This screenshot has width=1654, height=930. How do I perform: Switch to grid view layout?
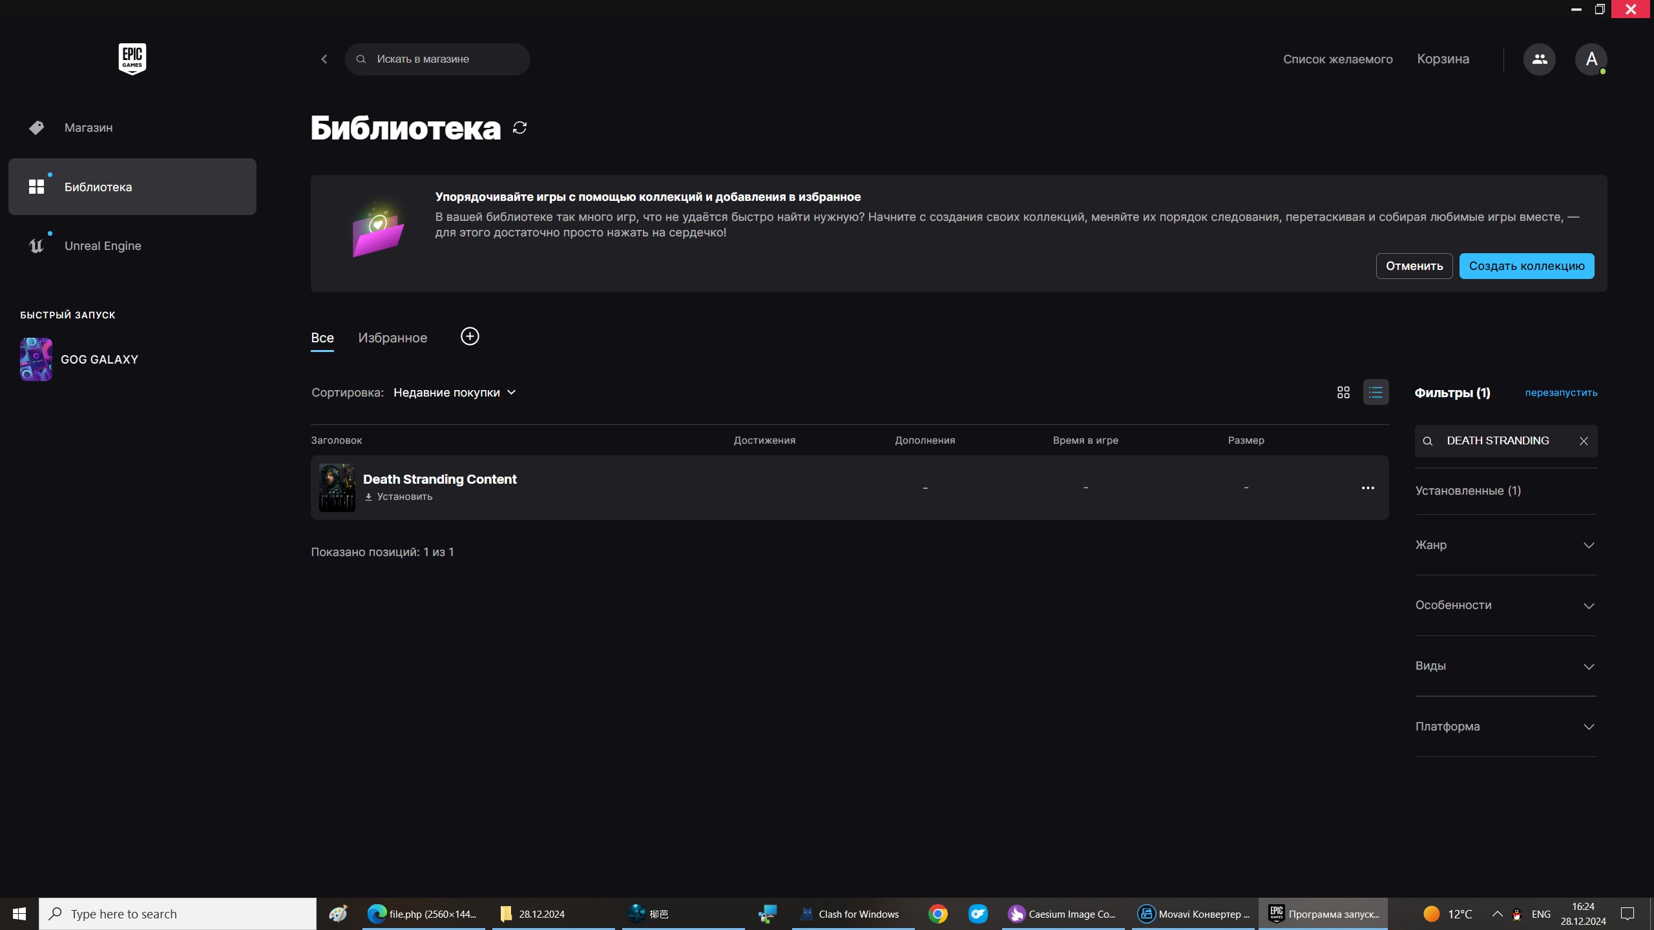tap(1343, 392)
